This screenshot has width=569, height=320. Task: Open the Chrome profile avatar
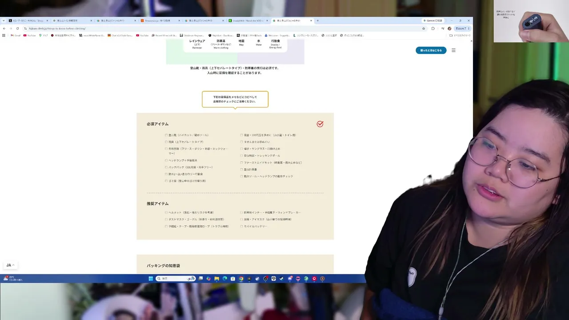pos(449,28)
